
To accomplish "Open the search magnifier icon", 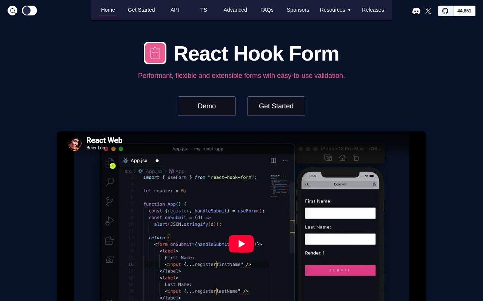I will click(12, 11).
